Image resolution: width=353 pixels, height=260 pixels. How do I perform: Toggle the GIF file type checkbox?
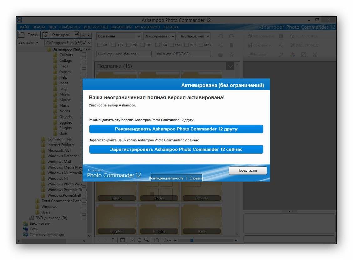[99, 45]
